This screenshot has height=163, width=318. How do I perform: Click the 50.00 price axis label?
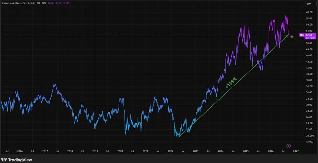tap(309, 43)
